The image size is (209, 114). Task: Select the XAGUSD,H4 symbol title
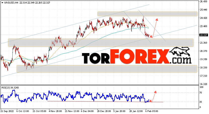click(x=11, y=3)
